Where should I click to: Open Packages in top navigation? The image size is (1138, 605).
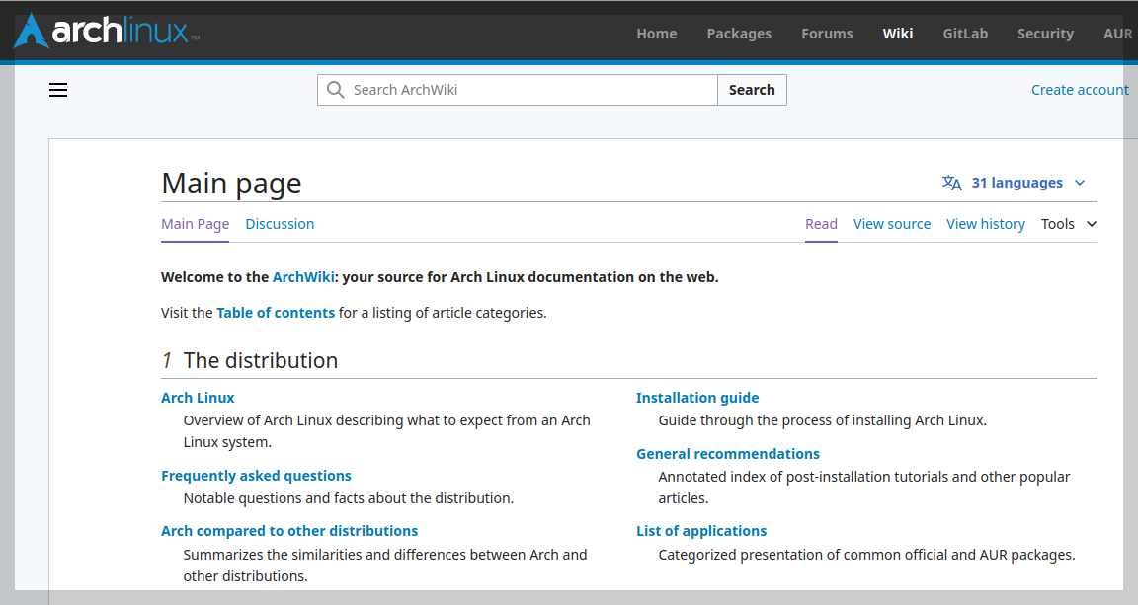[x=739, y=34]
